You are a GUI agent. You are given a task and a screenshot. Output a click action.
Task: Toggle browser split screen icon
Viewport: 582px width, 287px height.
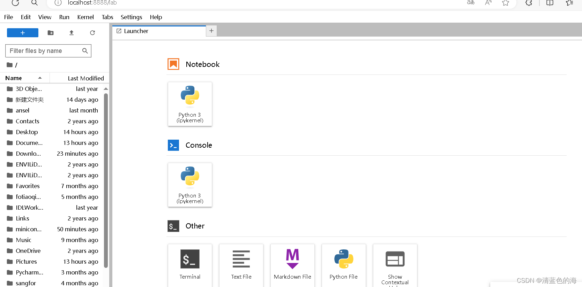(x=550, y=3)
